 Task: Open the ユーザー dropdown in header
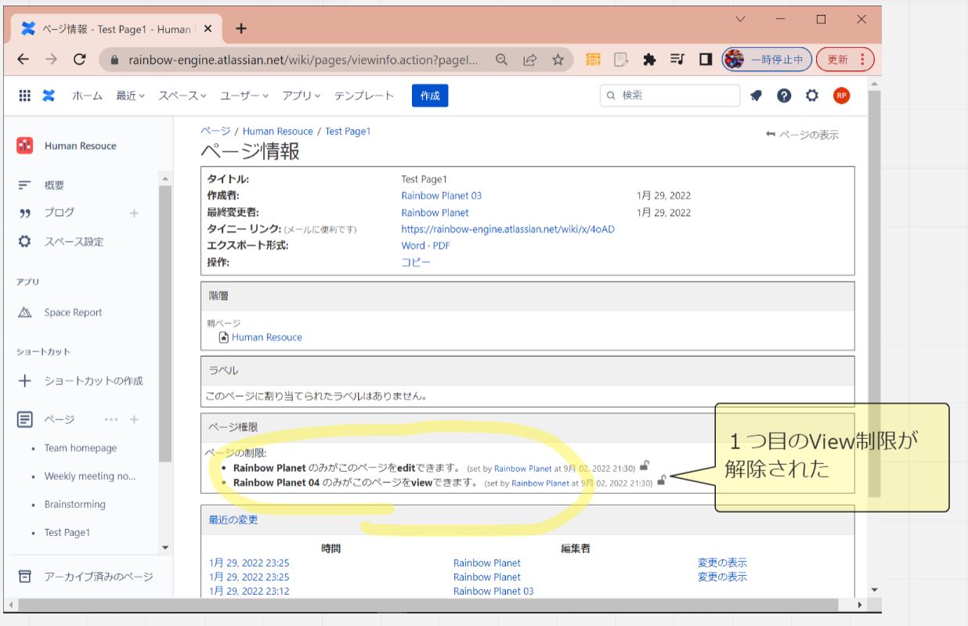(244, 95)
